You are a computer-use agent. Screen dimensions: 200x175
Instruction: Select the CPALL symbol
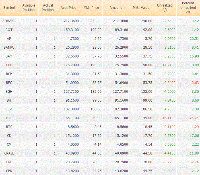(x=9, y=153)
